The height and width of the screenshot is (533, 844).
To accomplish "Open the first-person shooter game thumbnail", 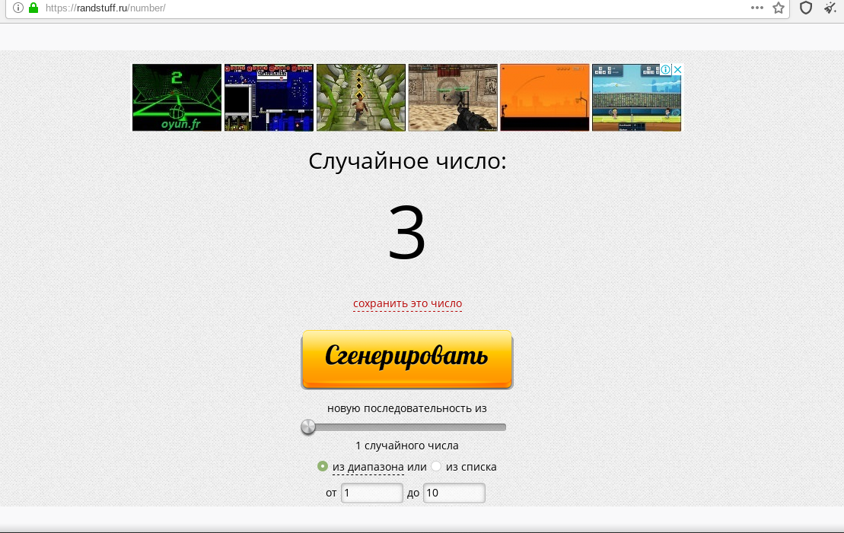I will [x=453, y=97].
